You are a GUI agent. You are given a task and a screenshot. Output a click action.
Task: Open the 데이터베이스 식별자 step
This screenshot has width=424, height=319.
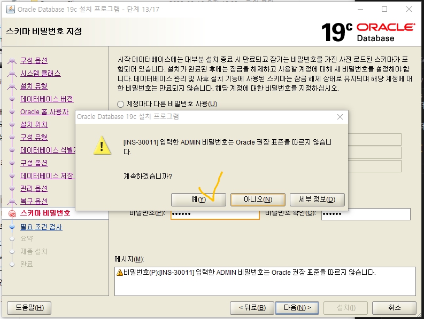click(48, 150)
